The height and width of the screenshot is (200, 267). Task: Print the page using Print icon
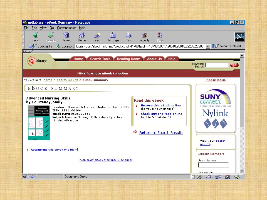[128, 37]
